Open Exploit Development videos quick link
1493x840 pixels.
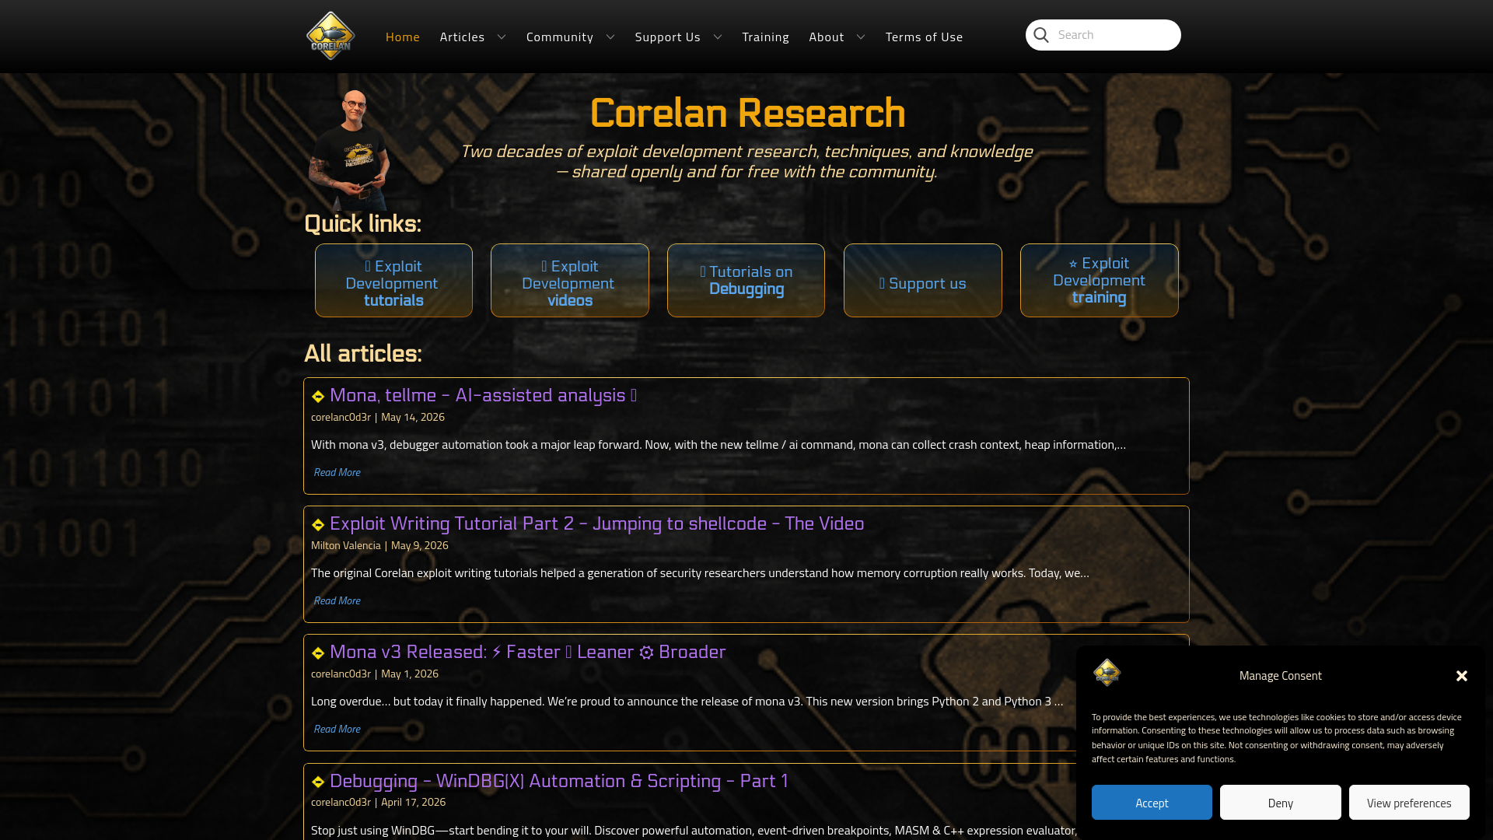[x=570, y=281]
